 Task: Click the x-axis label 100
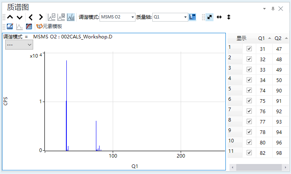coord(113,156)
